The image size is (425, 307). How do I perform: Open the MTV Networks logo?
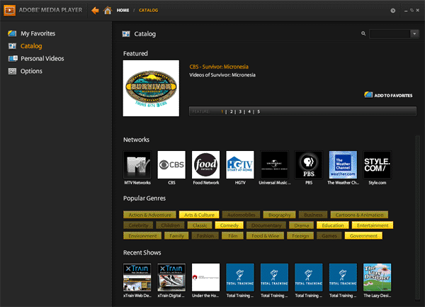point(137,165)
